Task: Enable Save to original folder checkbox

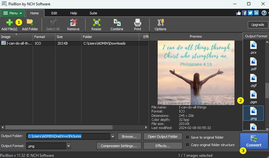Action: pos(188,137)
